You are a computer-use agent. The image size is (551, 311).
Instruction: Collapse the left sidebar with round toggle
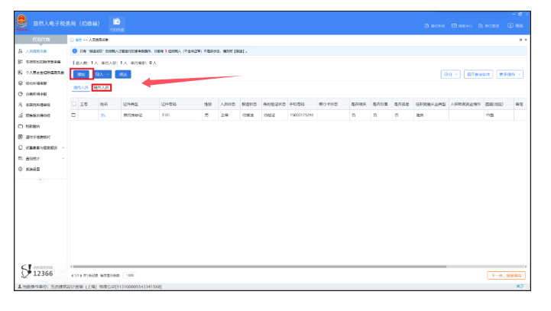click(x=40, y=179)
